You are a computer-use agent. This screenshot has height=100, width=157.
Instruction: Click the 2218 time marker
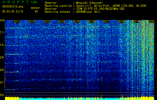coord(122,21)
